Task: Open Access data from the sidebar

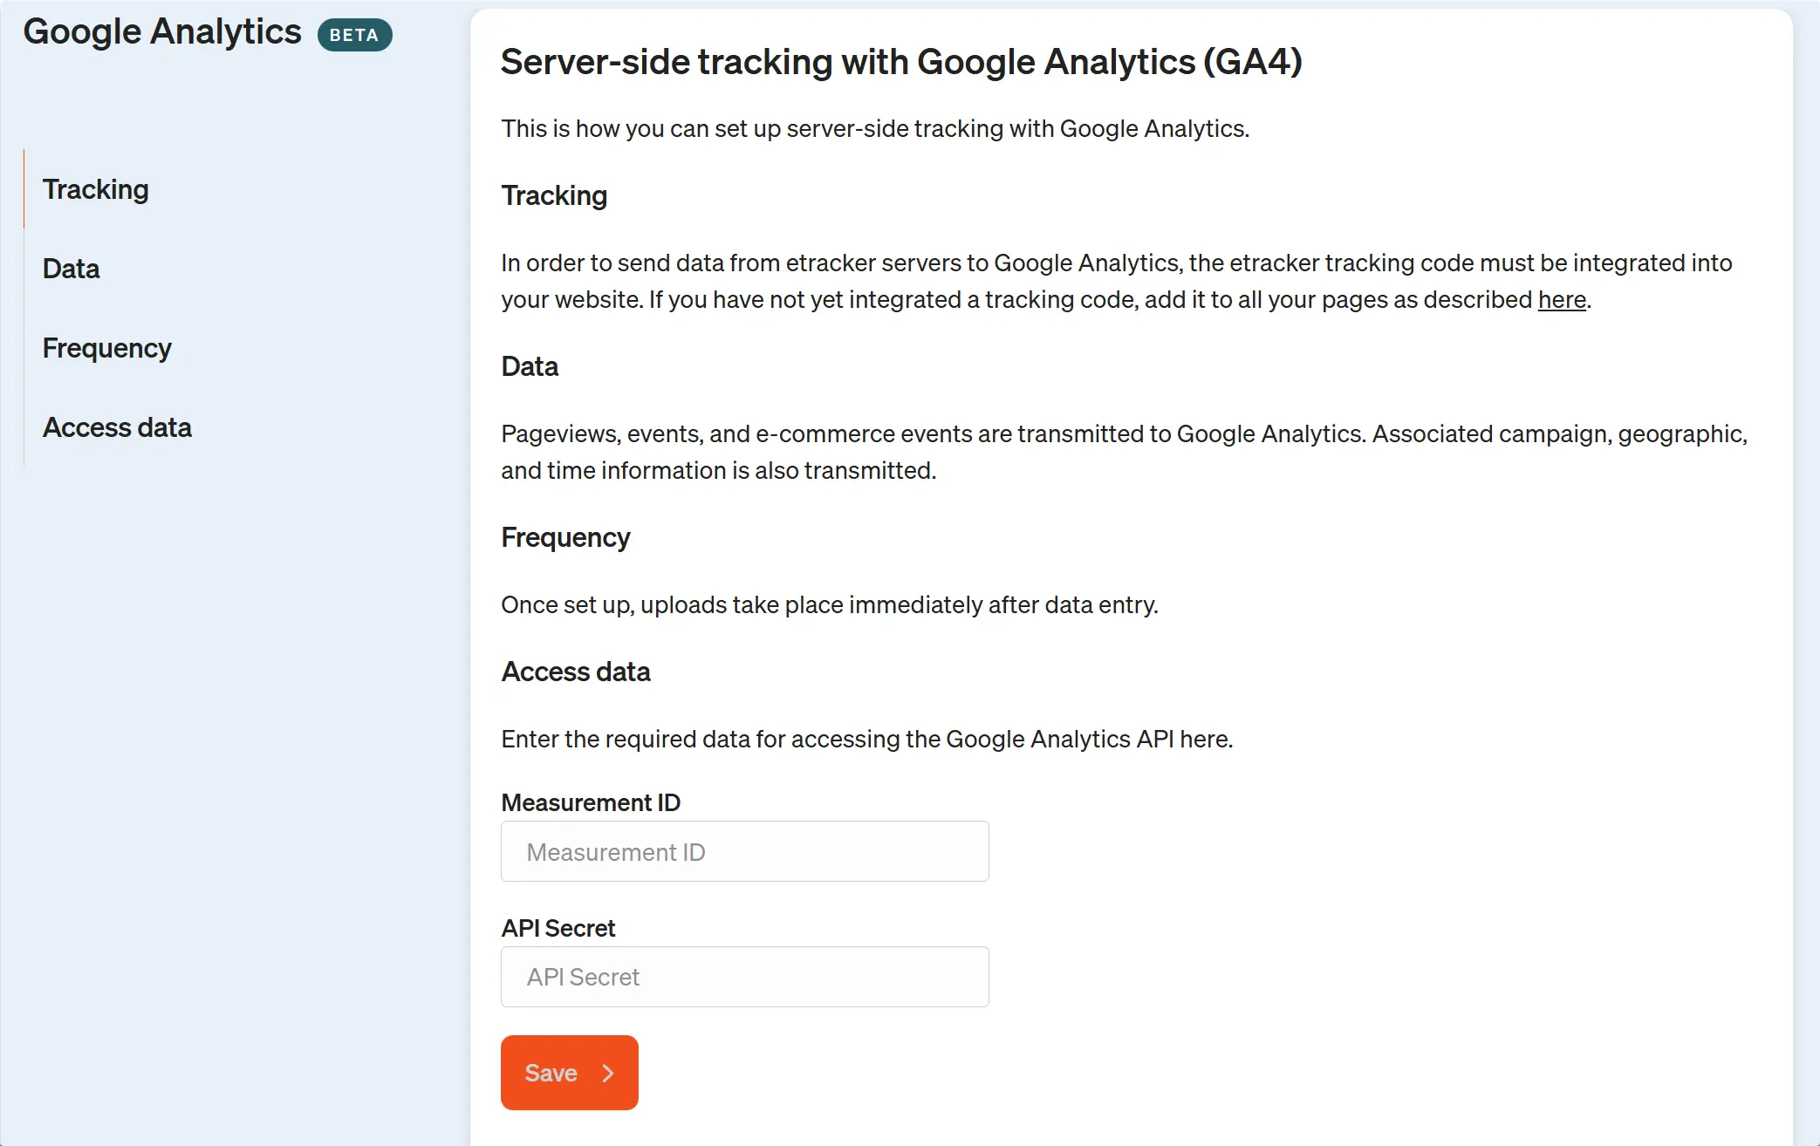Action: click(x=117, y=427)
